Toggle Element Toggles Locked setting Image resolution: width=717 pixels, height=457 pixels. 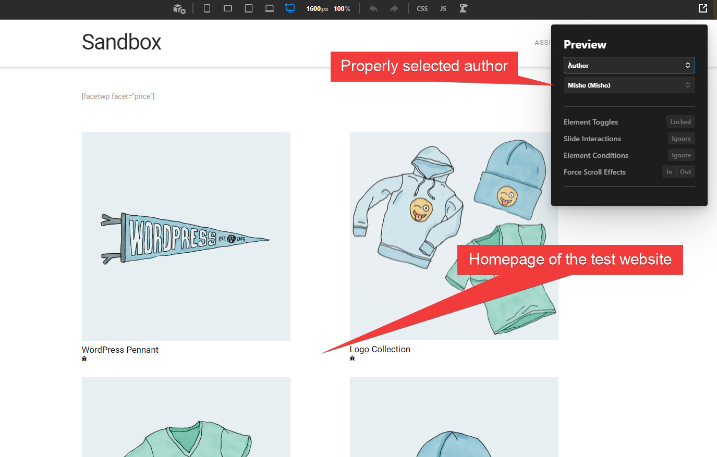coord(680,122)
